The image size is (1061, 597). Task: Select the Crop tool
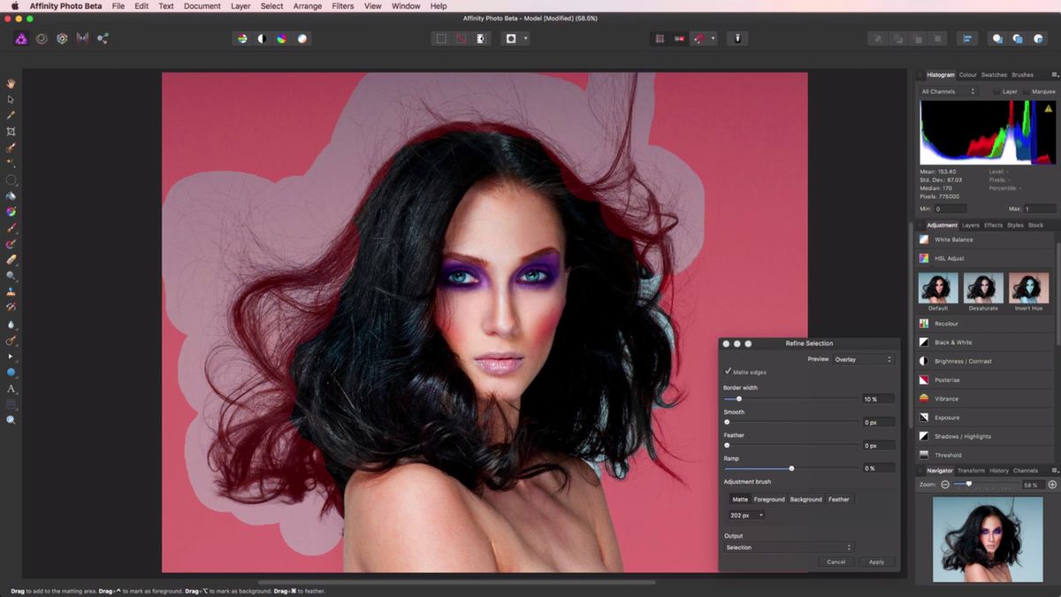tap(11, 131)
